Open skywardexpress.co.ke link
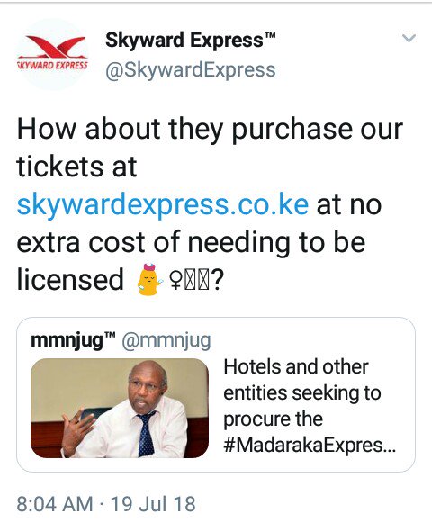Viewport: 432px width, 532px height. point(163,205)
